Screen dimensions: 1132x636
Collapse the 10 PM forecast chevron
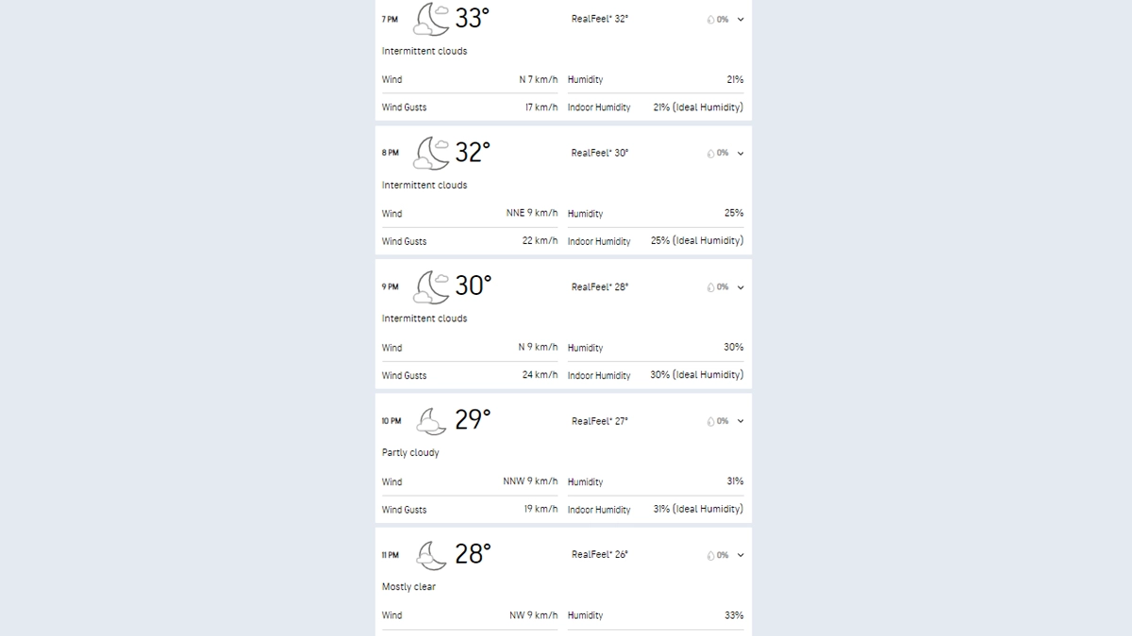[x=741, y=421]
